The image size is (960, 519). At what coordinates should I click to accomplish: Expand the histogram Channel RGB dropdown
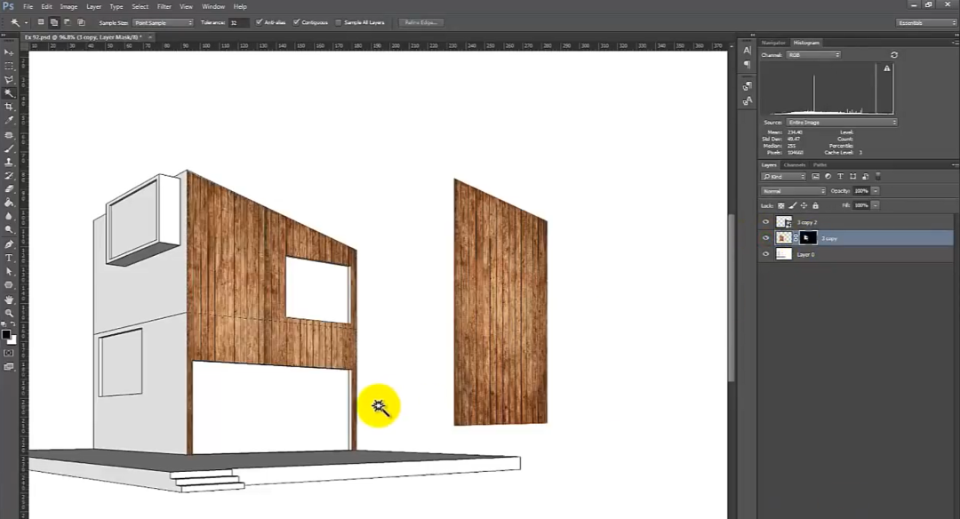click(812, 55)
